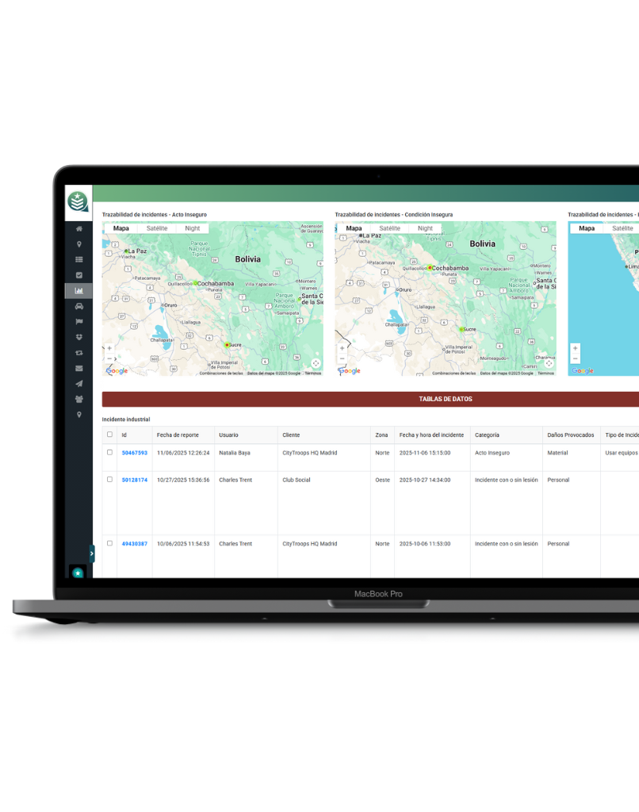639x812 pixels.
Task: Zoom out on Condición Insegura map
Action: (342, 358)
